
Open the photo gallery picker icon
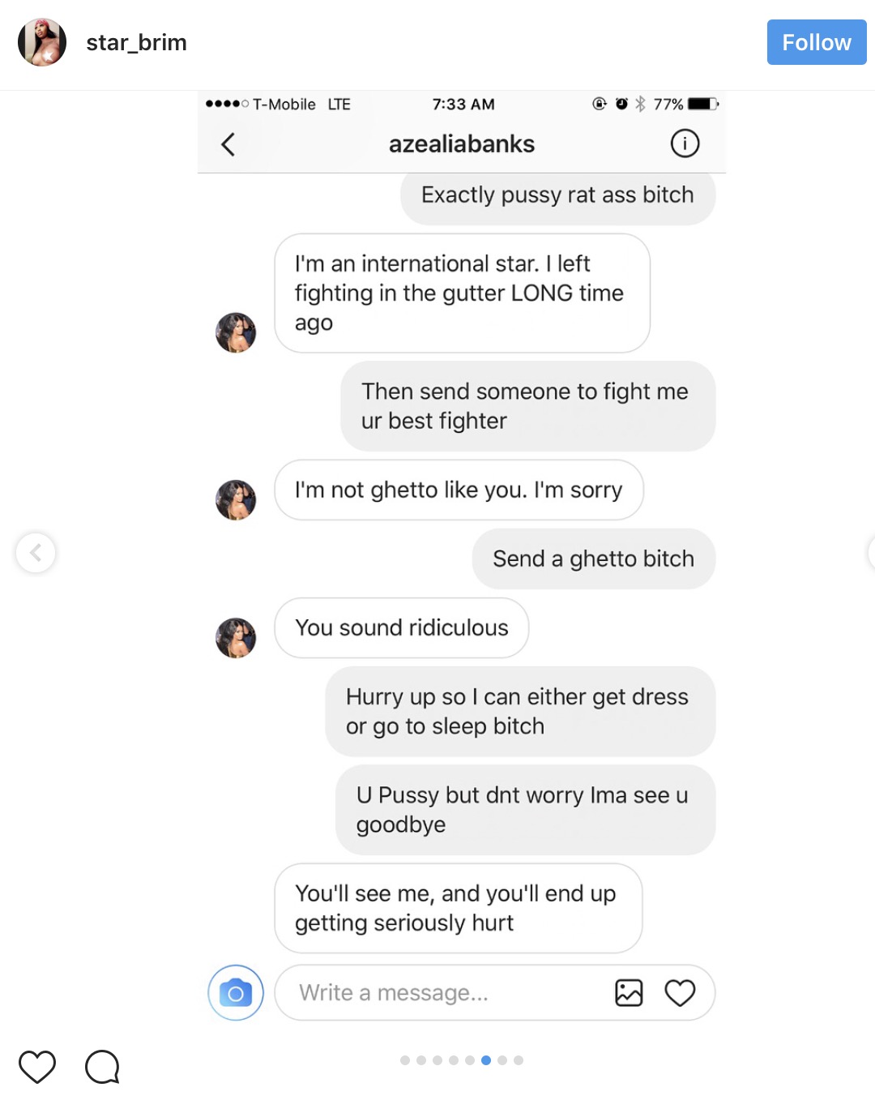click(629, 992)
